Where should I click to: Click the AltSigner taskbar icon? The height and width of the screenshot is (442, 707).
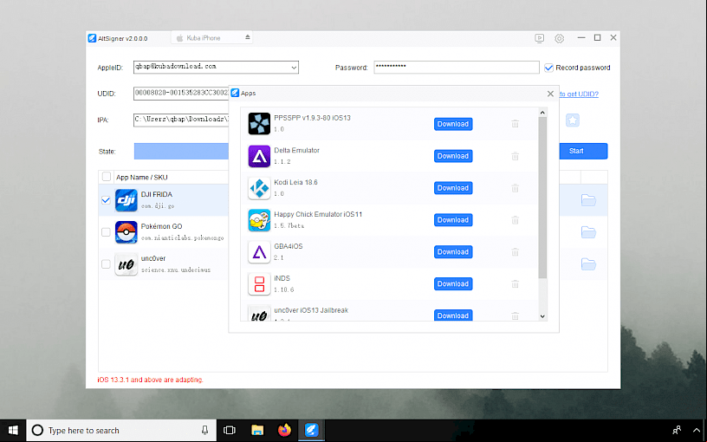coord(312,430)
